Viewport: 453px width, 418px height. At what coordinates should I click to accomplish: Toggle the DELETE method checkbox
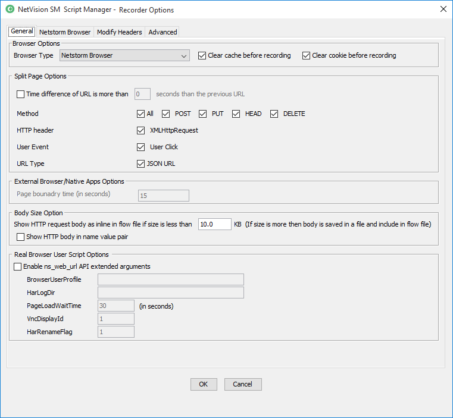pos(274,114)
